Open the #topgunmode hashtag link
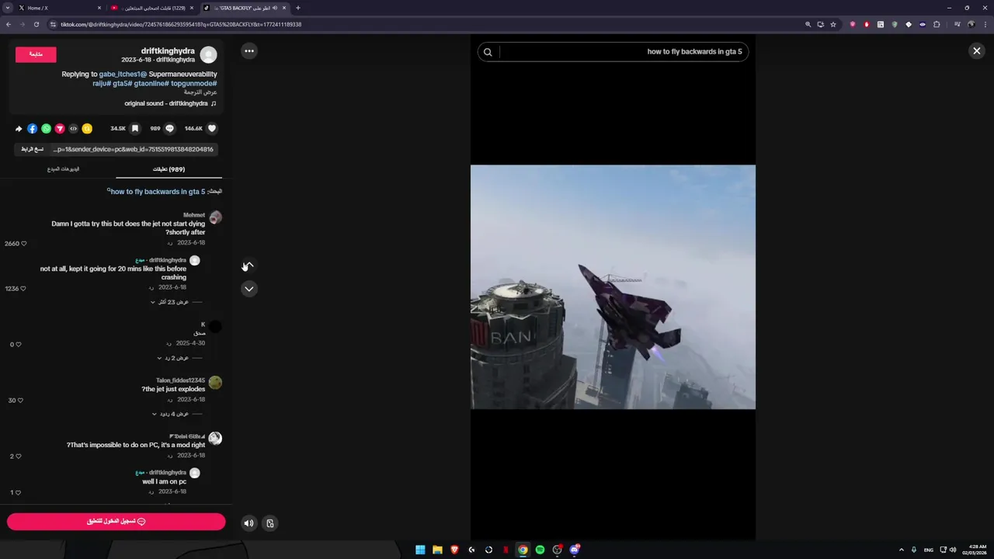Image resolution: width=994 pixels, height=559 pixels. pos(193,83)
